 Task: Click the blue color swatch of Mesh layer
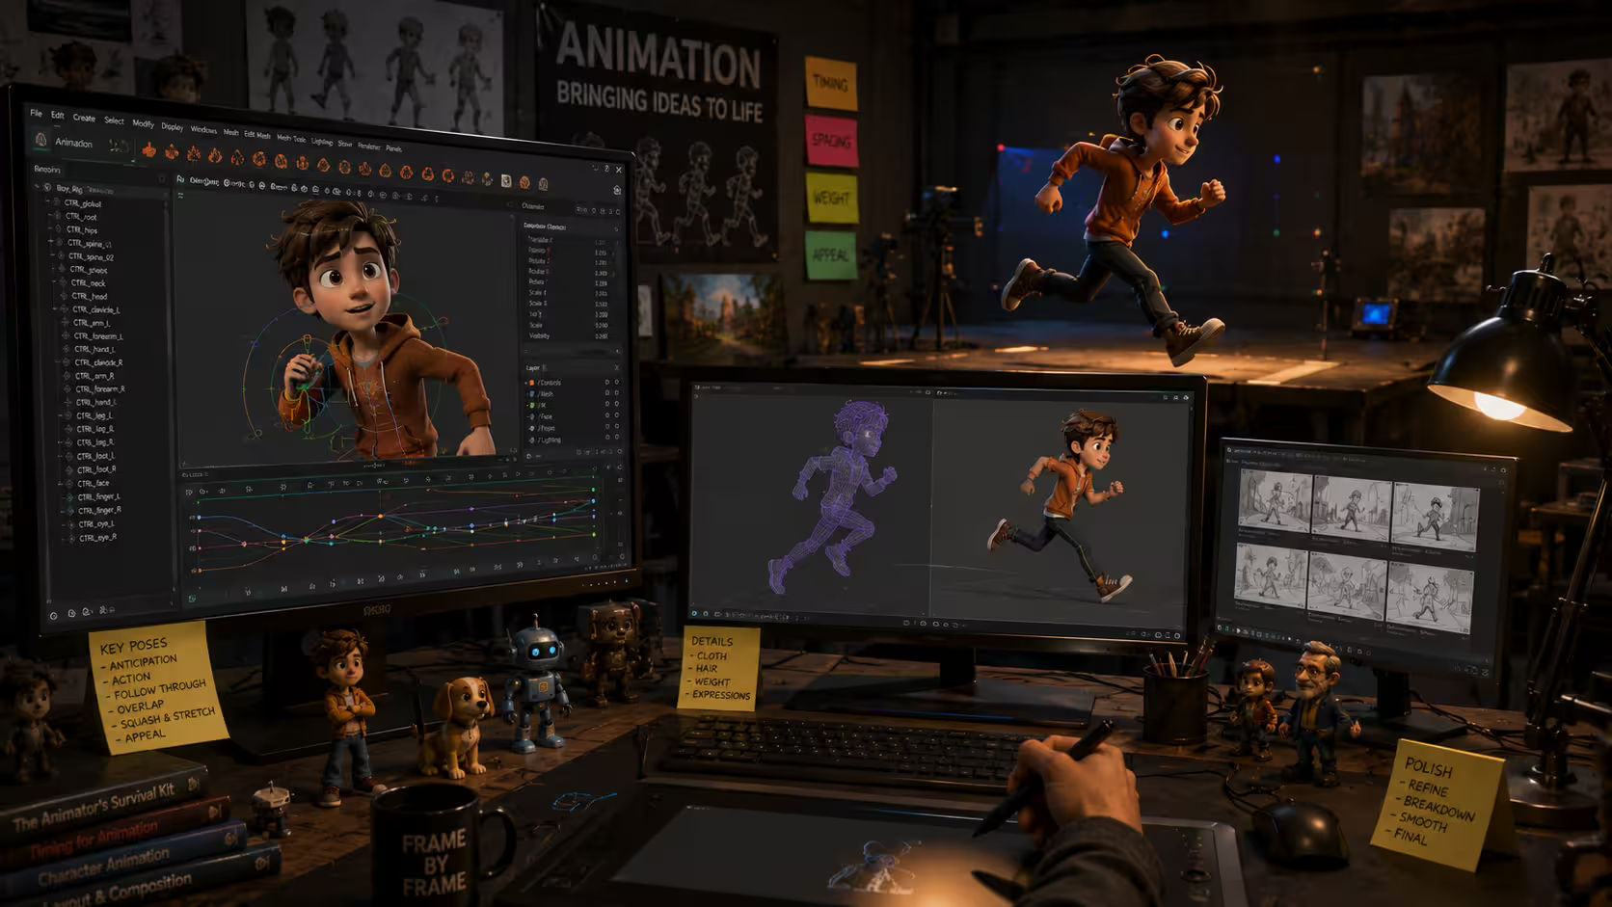531,393
